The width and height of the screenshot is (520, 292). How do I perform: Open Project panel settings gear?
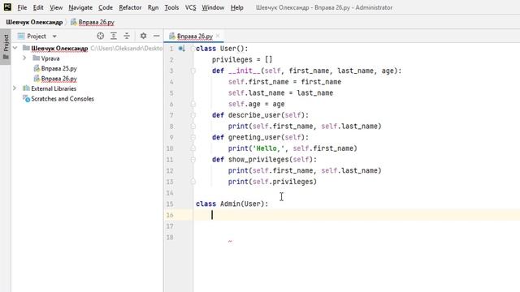click(x=143, y=36)
